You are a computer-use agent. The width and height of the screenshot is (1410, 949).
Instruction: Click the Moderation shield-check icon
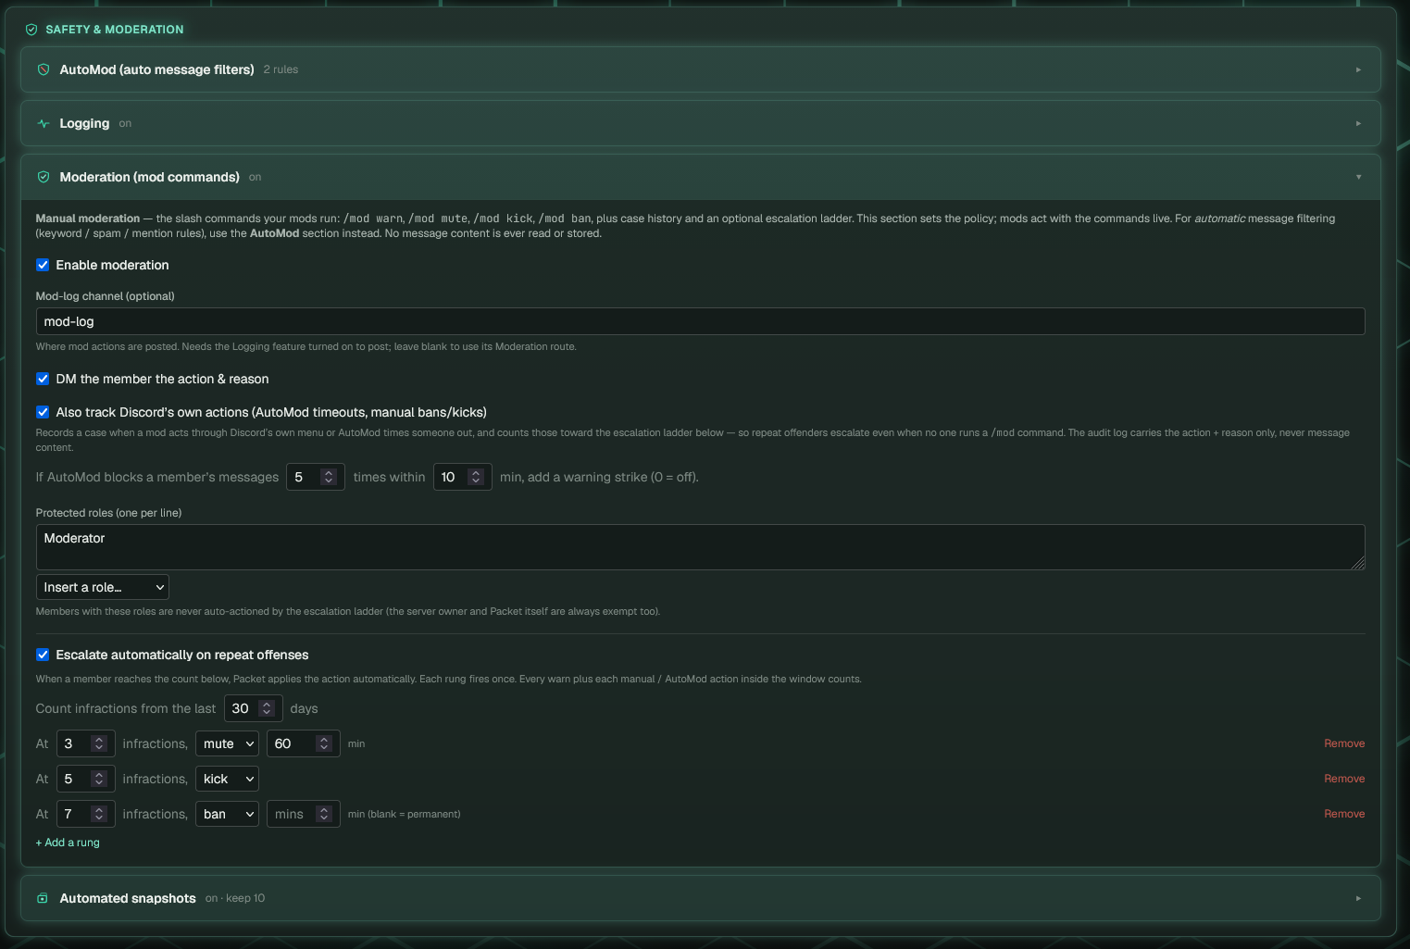(44, 177)
